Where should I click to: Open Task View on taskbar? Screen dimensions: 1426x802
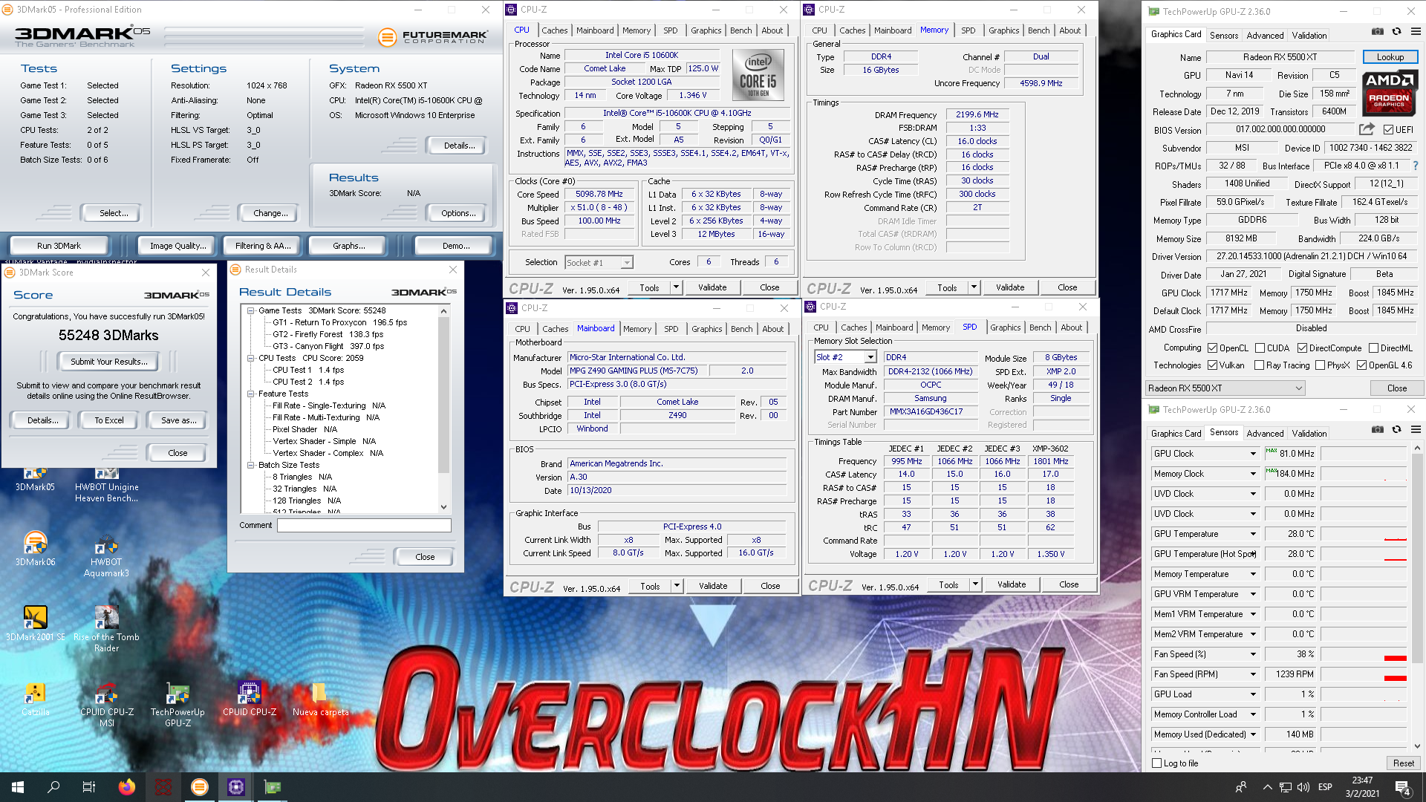pos(89,787)
